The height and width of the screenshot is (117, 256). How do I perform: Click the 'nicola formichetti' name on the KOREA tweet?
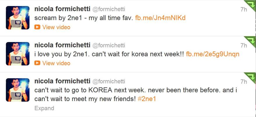(x=62, y=81)
